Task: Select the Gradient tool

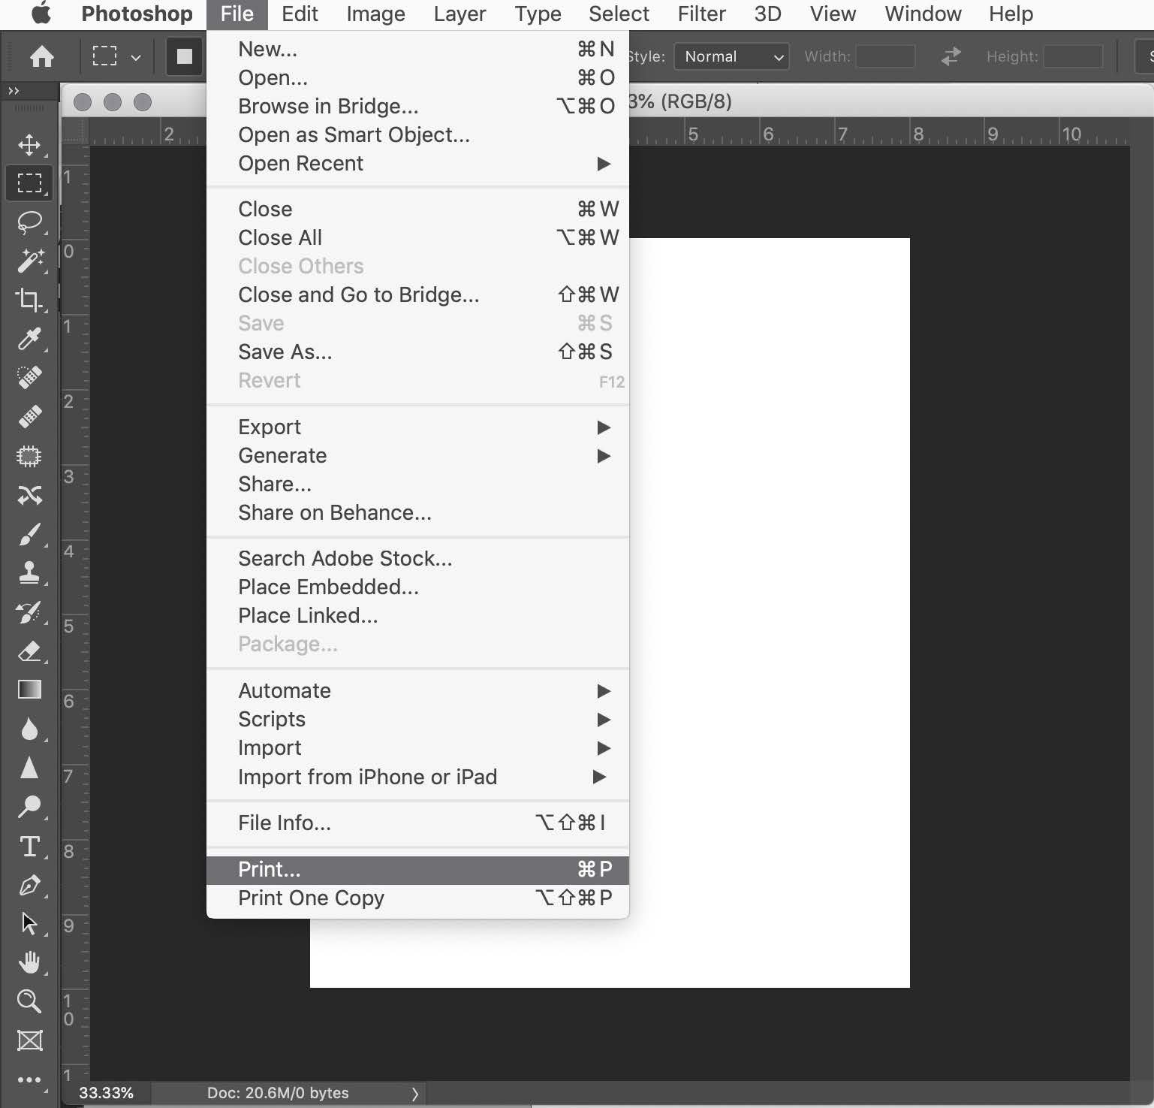Action: pos(29,690)
